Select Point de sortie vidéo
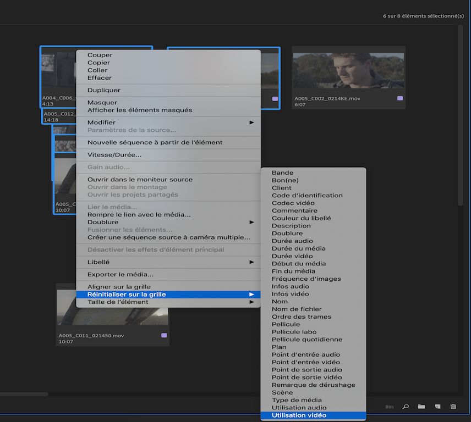Screen dimensions: 471x422 [313, 377]
